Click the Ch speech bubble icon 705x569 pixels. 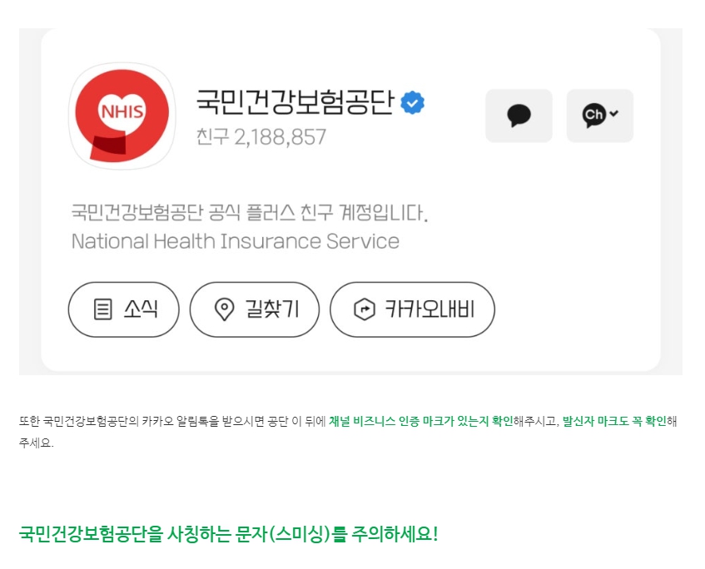coord(593,115)
